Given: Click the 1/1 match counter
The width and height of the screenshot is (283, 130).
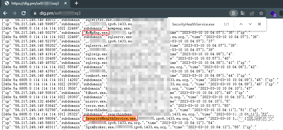Looking at the screenshot, I should point(226,24).
